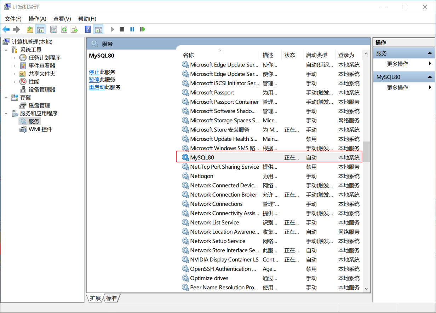Image resolution: width=436 pixels, height=313 pixels.
Task: Click the gear icon of Microsoft Passport
Action: 185,93
